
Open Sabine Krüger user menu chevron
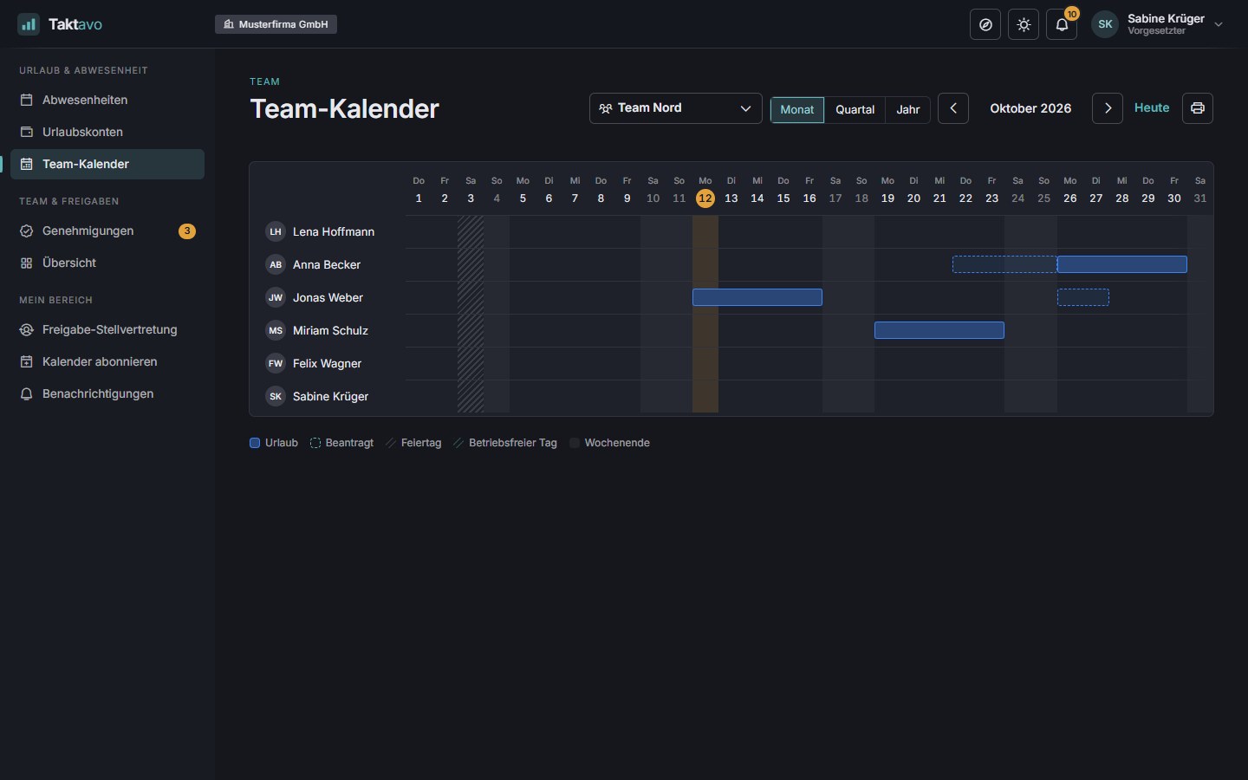[1219, 24]
